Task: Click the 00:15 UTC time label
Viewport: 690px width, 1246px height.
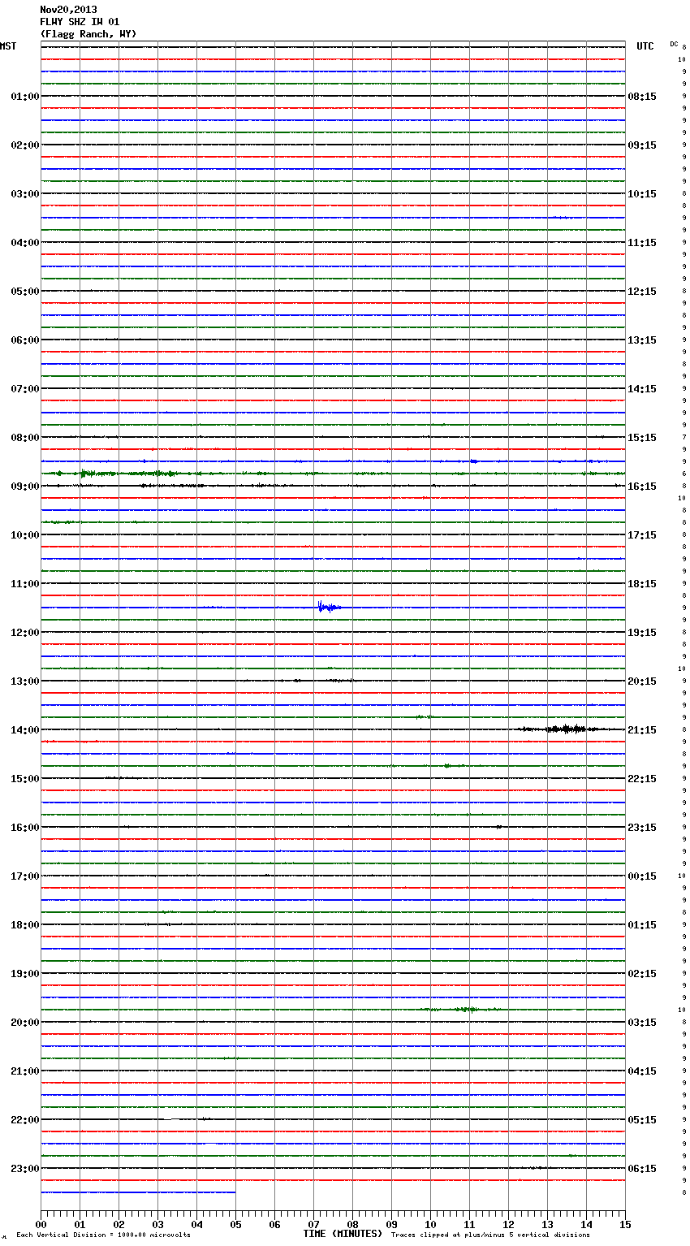Action: 642,876
